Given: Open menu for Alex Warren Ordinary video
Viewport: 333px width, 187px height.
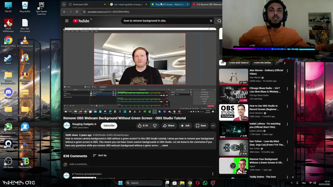Looking at the screenshot, I should click(x=287, y=71).
